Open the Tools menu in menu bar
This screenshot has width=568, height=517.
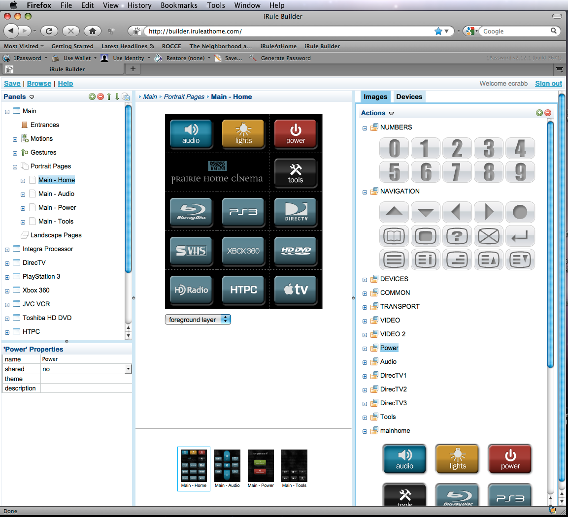pyautogui.click(x=216, y=5)
